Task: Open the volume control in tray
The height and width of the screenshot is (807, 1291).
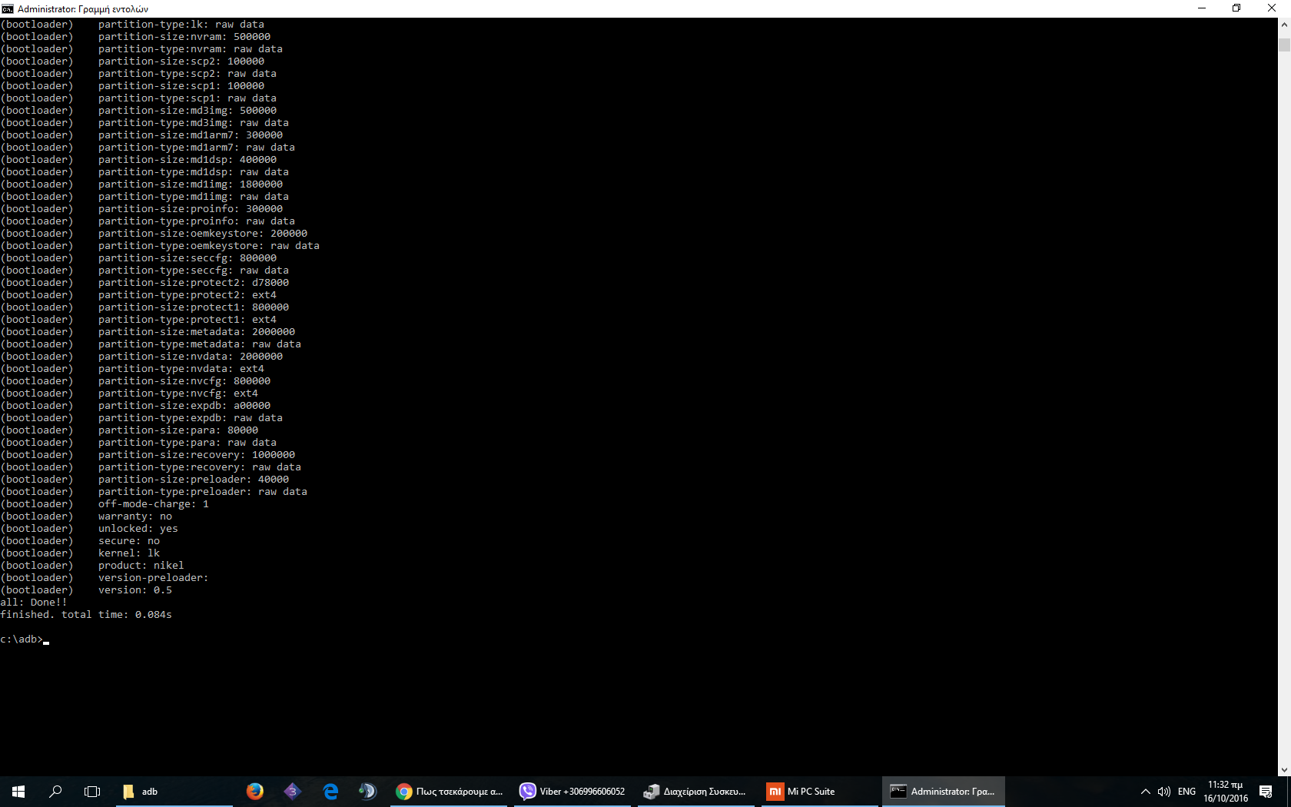Action: [1164, 791]
